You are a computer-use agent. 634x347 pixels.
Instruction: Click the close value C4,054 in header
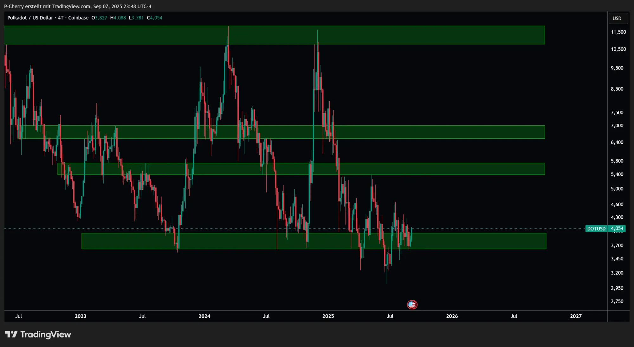(155, 18)
